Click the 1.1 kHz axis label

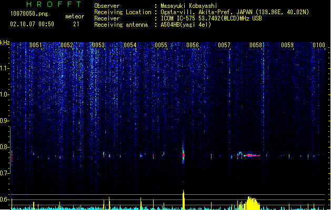pyautogui.click(x=4, y=68)
